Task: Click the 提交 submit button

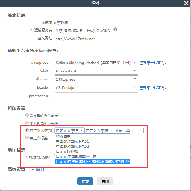Action: [x=85, y=181]
